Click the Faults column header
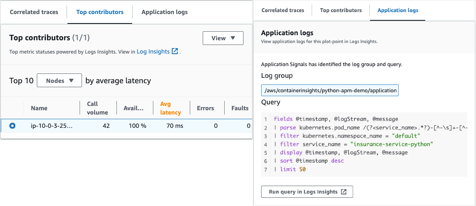 240,108
